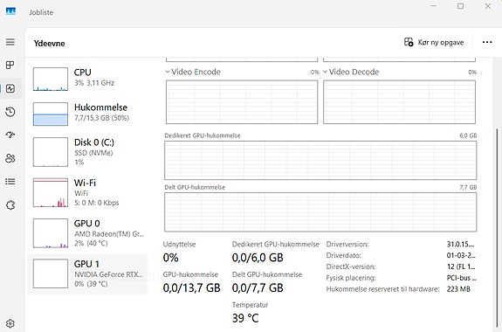This screenshot has width=502, height=332.
Task: Click the 0,0/7,7 GB shared memory value
Action: tap(258, 287)
